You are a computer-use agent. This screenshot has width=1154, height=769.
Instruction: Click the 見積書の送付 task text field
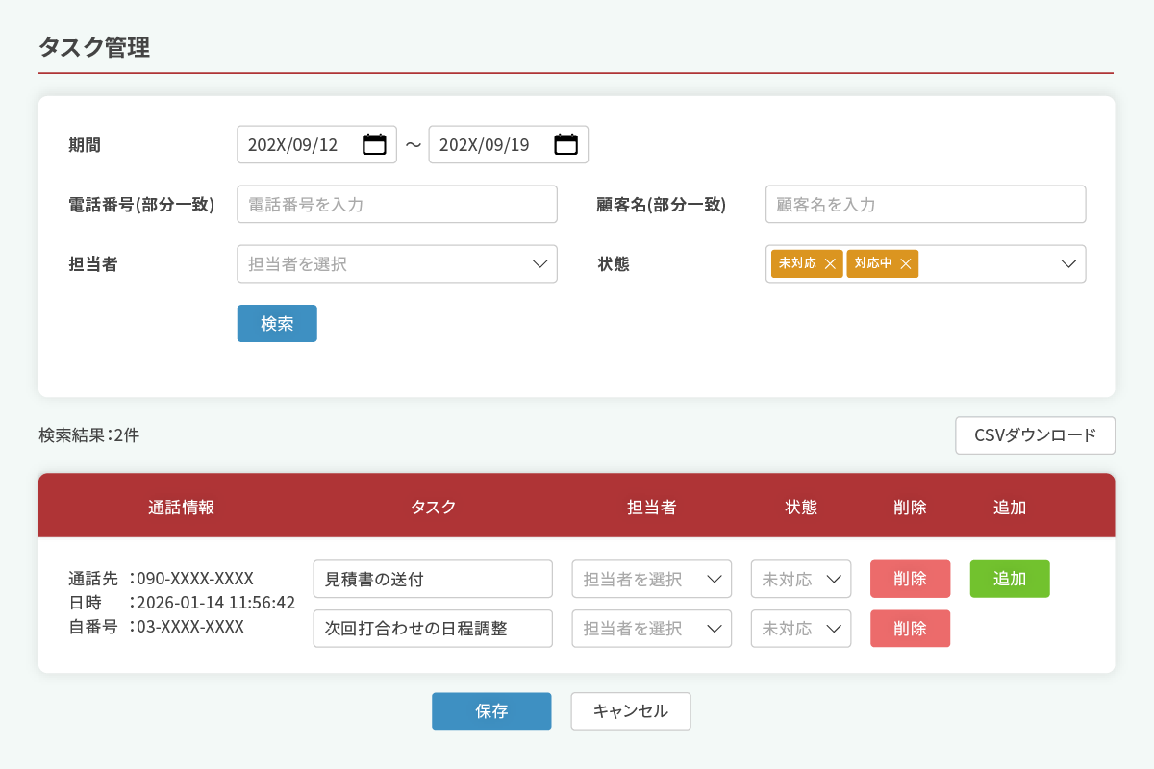(x=433, y=580)
